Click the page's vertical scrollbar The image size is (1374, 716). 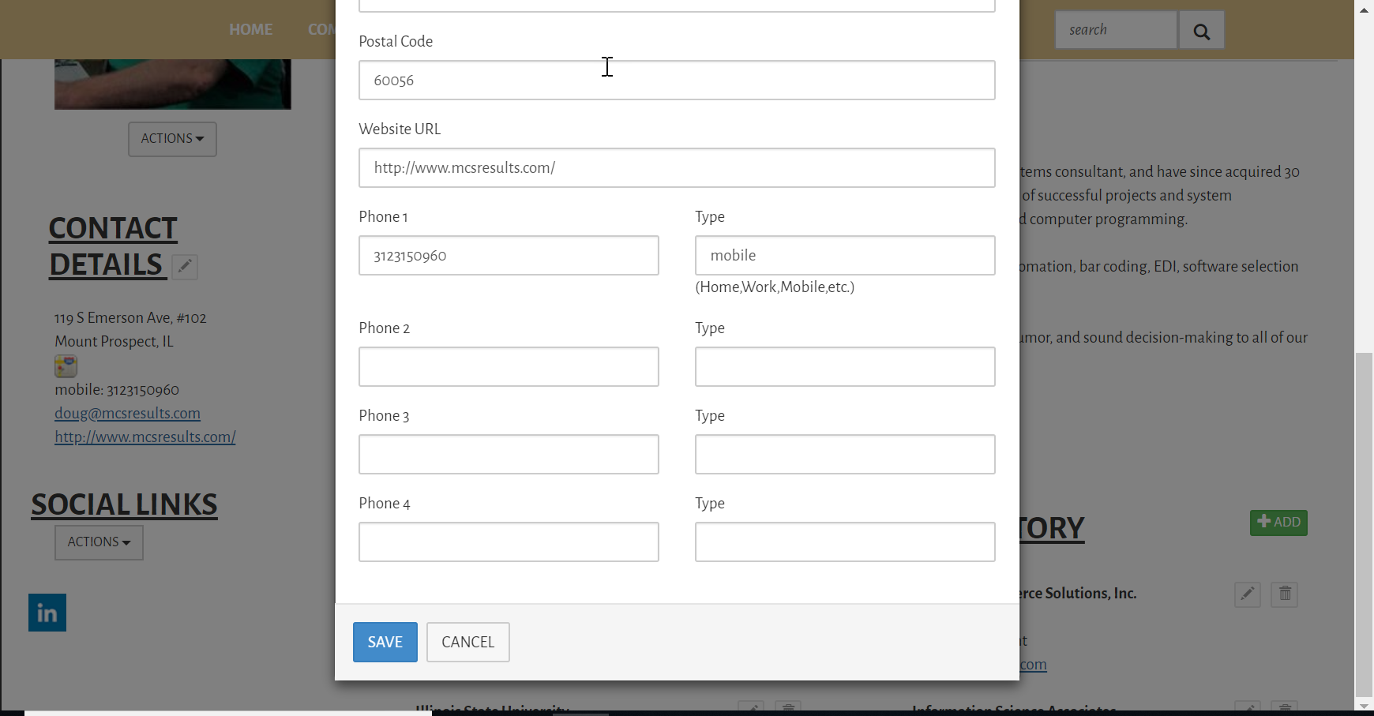[1364, 524]
